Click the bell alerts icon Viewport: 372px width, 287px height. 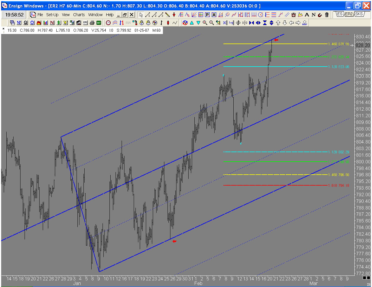tap(66, 23)
